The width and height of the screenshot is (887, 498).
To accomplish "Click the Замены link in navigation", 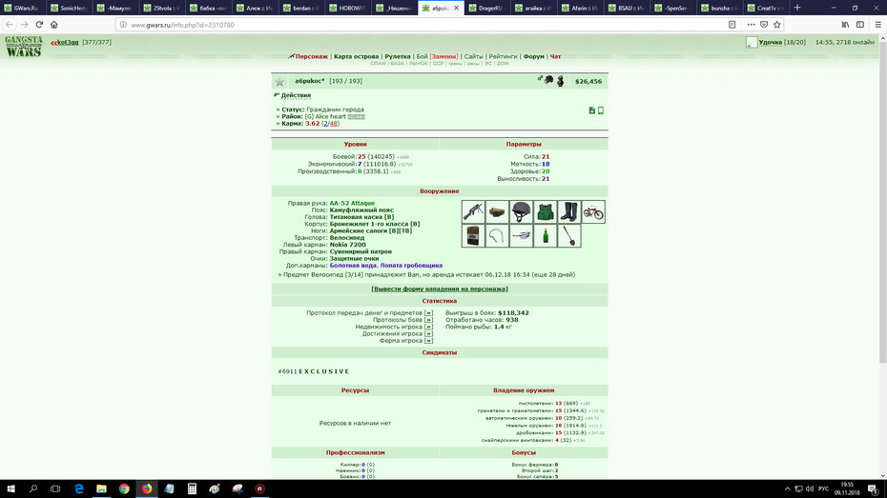I will point(443,56).
